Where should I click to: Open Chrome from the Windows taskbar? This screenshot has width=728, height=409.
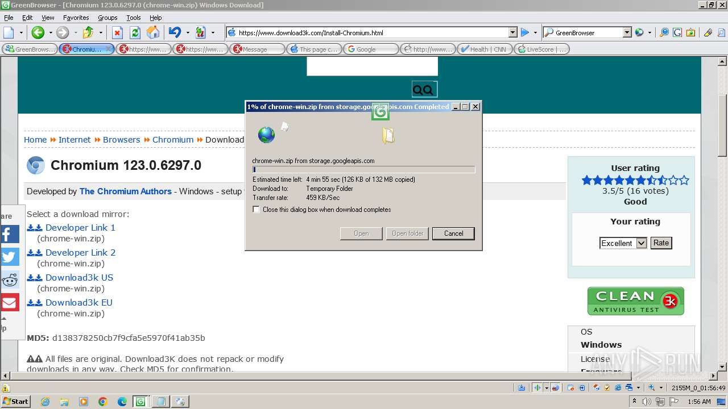[x=103, y=402]
